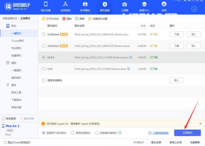Screen dimensions: 205x146
Task: Click the info icon next to 13.6 firmware
Action: point(128,69)
